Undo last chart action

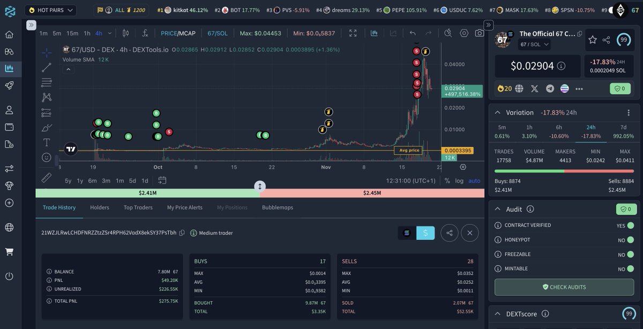(x=413, y=33)
